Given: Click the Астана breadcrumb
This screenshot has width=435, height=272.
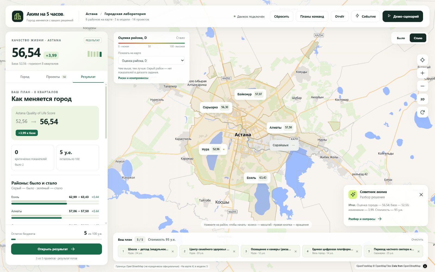Looking at the screenshot, I should [91, 14].
